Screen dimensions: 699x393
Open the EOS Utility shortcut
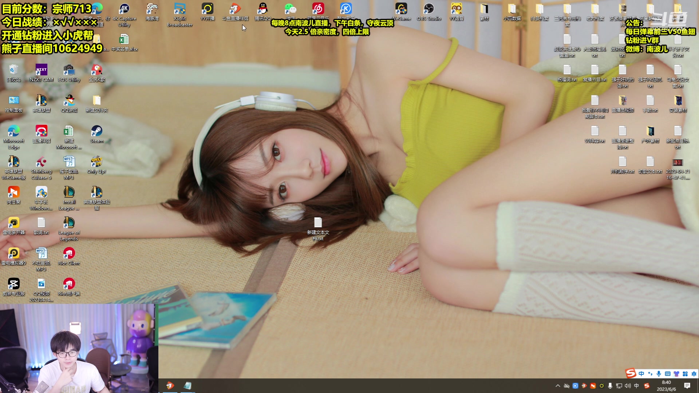(x=69, y=73)
